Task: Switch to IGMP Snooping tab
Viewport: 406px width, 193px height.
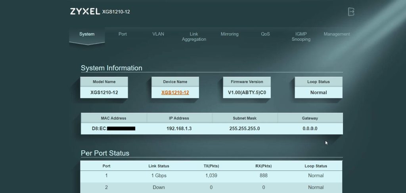Action: 301,37
